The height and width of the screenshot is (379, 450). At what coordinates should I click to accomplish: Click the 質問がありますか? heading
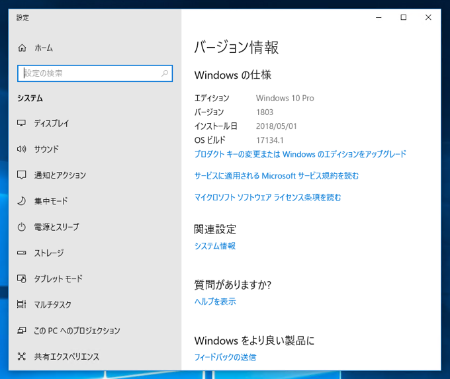[x=233, y=284]
